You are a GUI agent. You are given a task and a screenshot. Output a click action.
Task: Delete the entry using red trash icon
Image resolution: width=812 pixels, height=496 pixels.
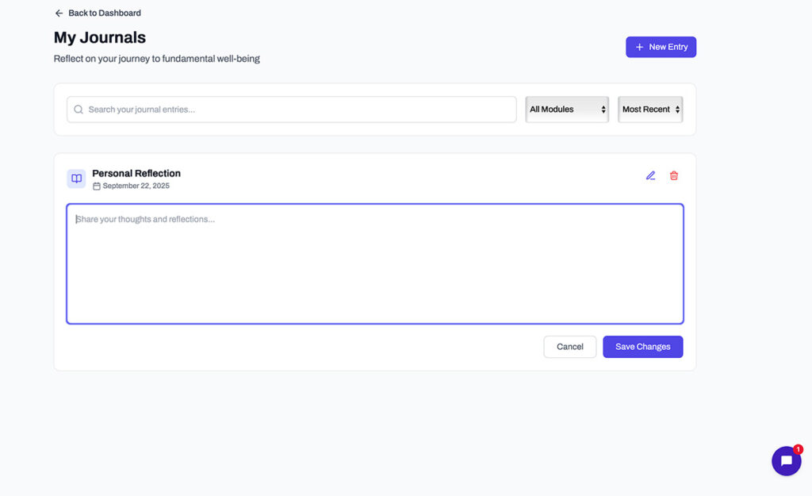(x=674, y=175)
